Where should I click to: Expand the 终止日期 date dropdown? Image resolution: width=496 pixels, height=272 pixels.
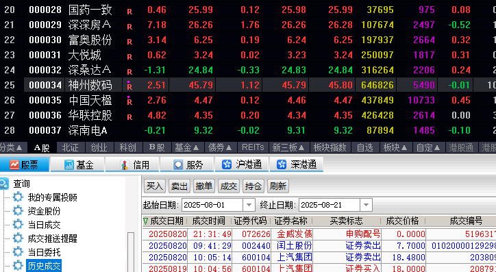click(x=366, y=205)
